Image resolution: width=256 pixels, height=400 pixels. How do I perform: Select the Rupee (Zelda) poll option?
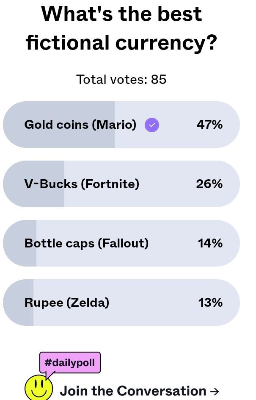[67, 303]
